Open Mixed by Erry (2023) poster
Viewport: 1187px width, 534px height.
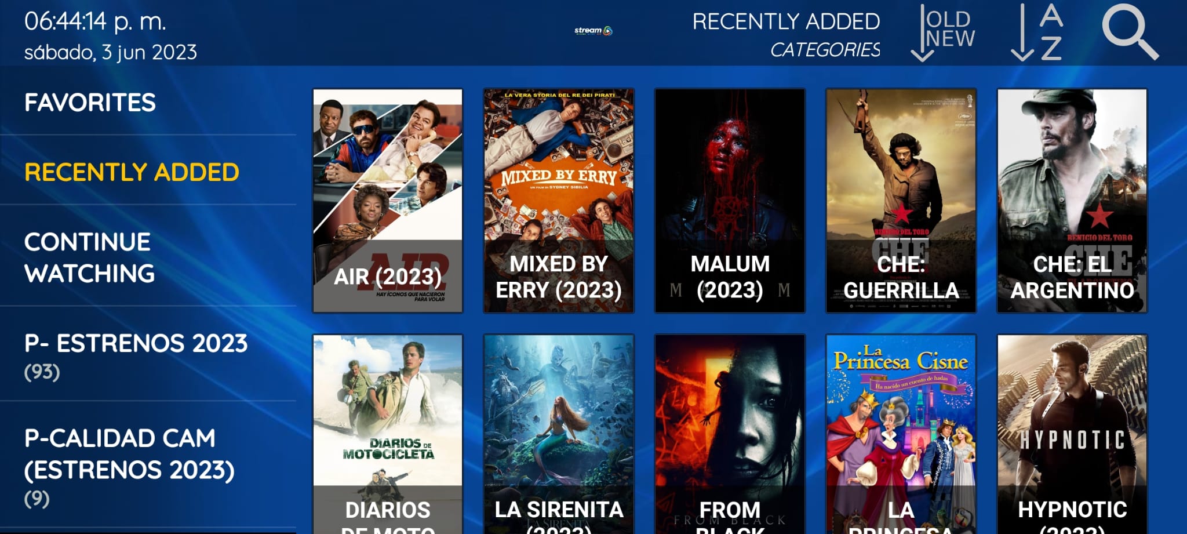pyautogui.click(x=559, y=201)
